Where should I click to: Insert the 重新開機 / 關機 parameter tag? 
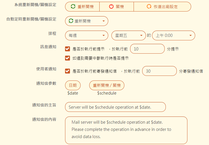(107, 85)
